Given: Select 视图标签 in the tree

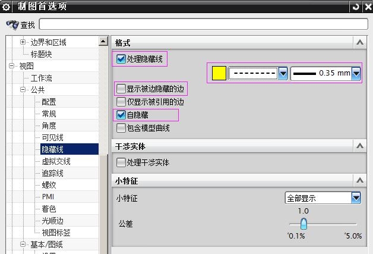Looking at the screenshot, I should 56,233.
